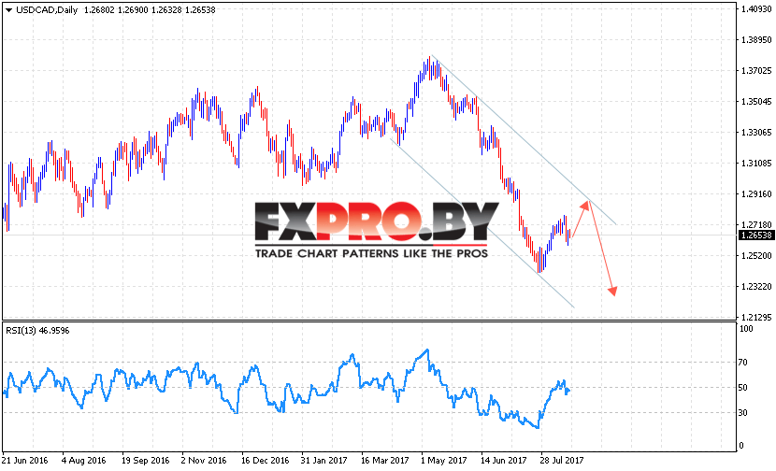Click the OHLC values 1.26802 1.26900 1.26328 1.26538

(150, 10)
